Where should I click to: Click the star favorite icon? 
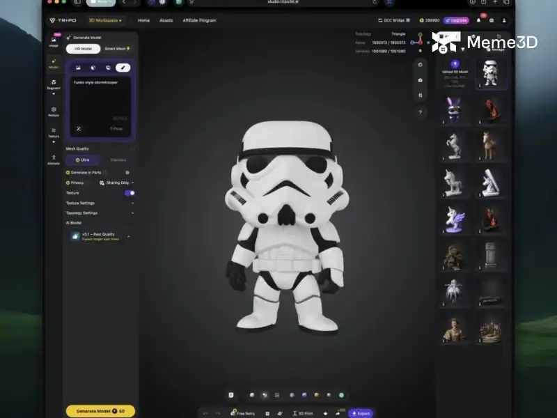325,413
